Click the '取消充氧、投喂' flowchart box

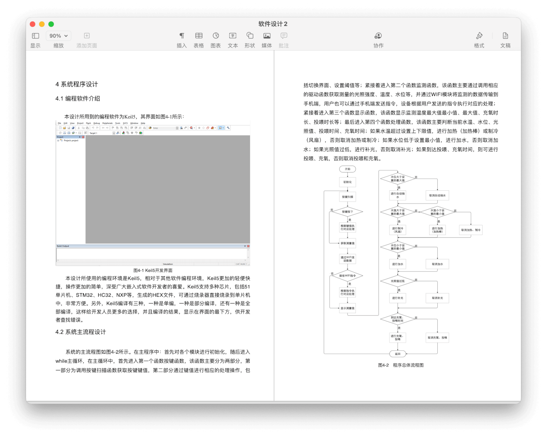(437, 338)
